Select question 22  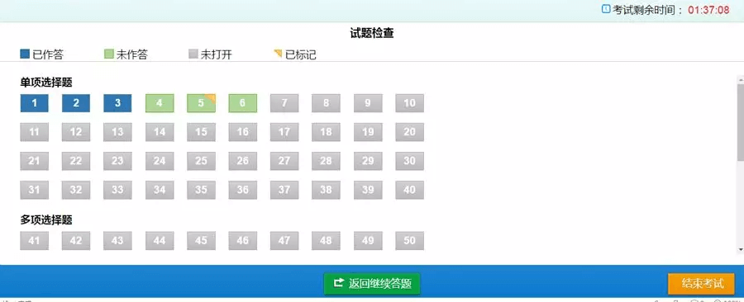[76, 161]
